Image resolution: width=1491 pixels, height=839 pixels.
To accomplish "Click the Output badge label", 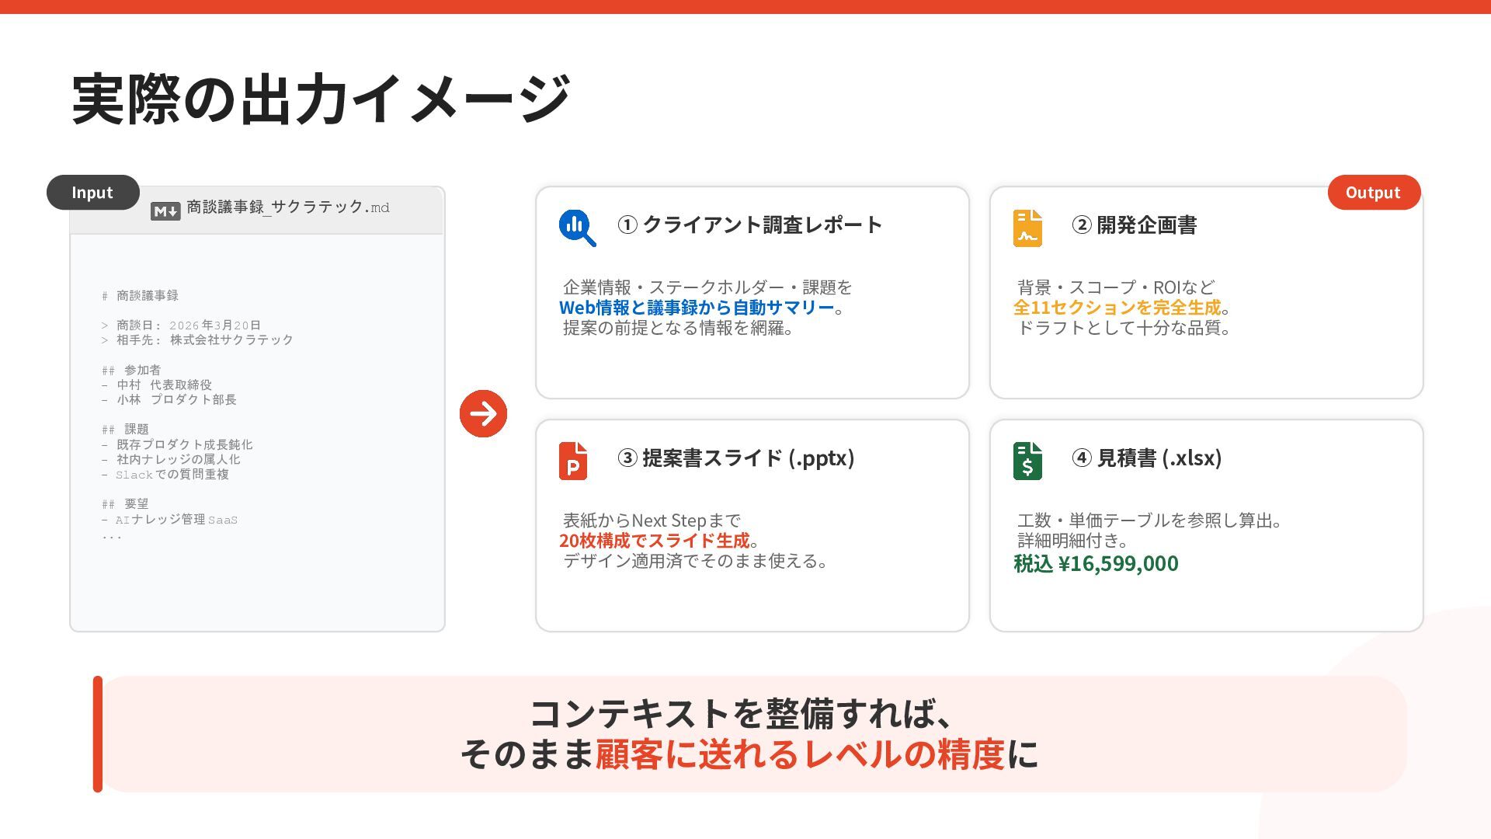I will tap(1373, 193).
